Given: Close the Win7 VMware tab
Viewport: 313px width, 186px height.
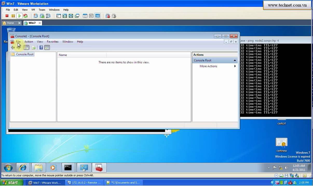Looking at the screenshot, I should tap(40, 23).
